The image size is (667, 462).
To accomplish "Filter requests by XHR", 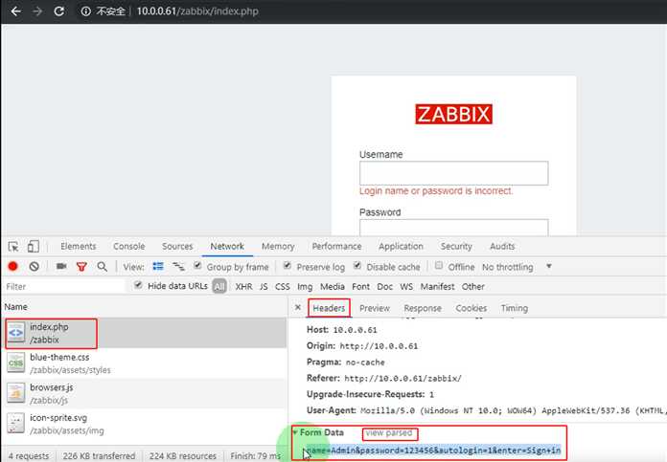I will point(243,287).
